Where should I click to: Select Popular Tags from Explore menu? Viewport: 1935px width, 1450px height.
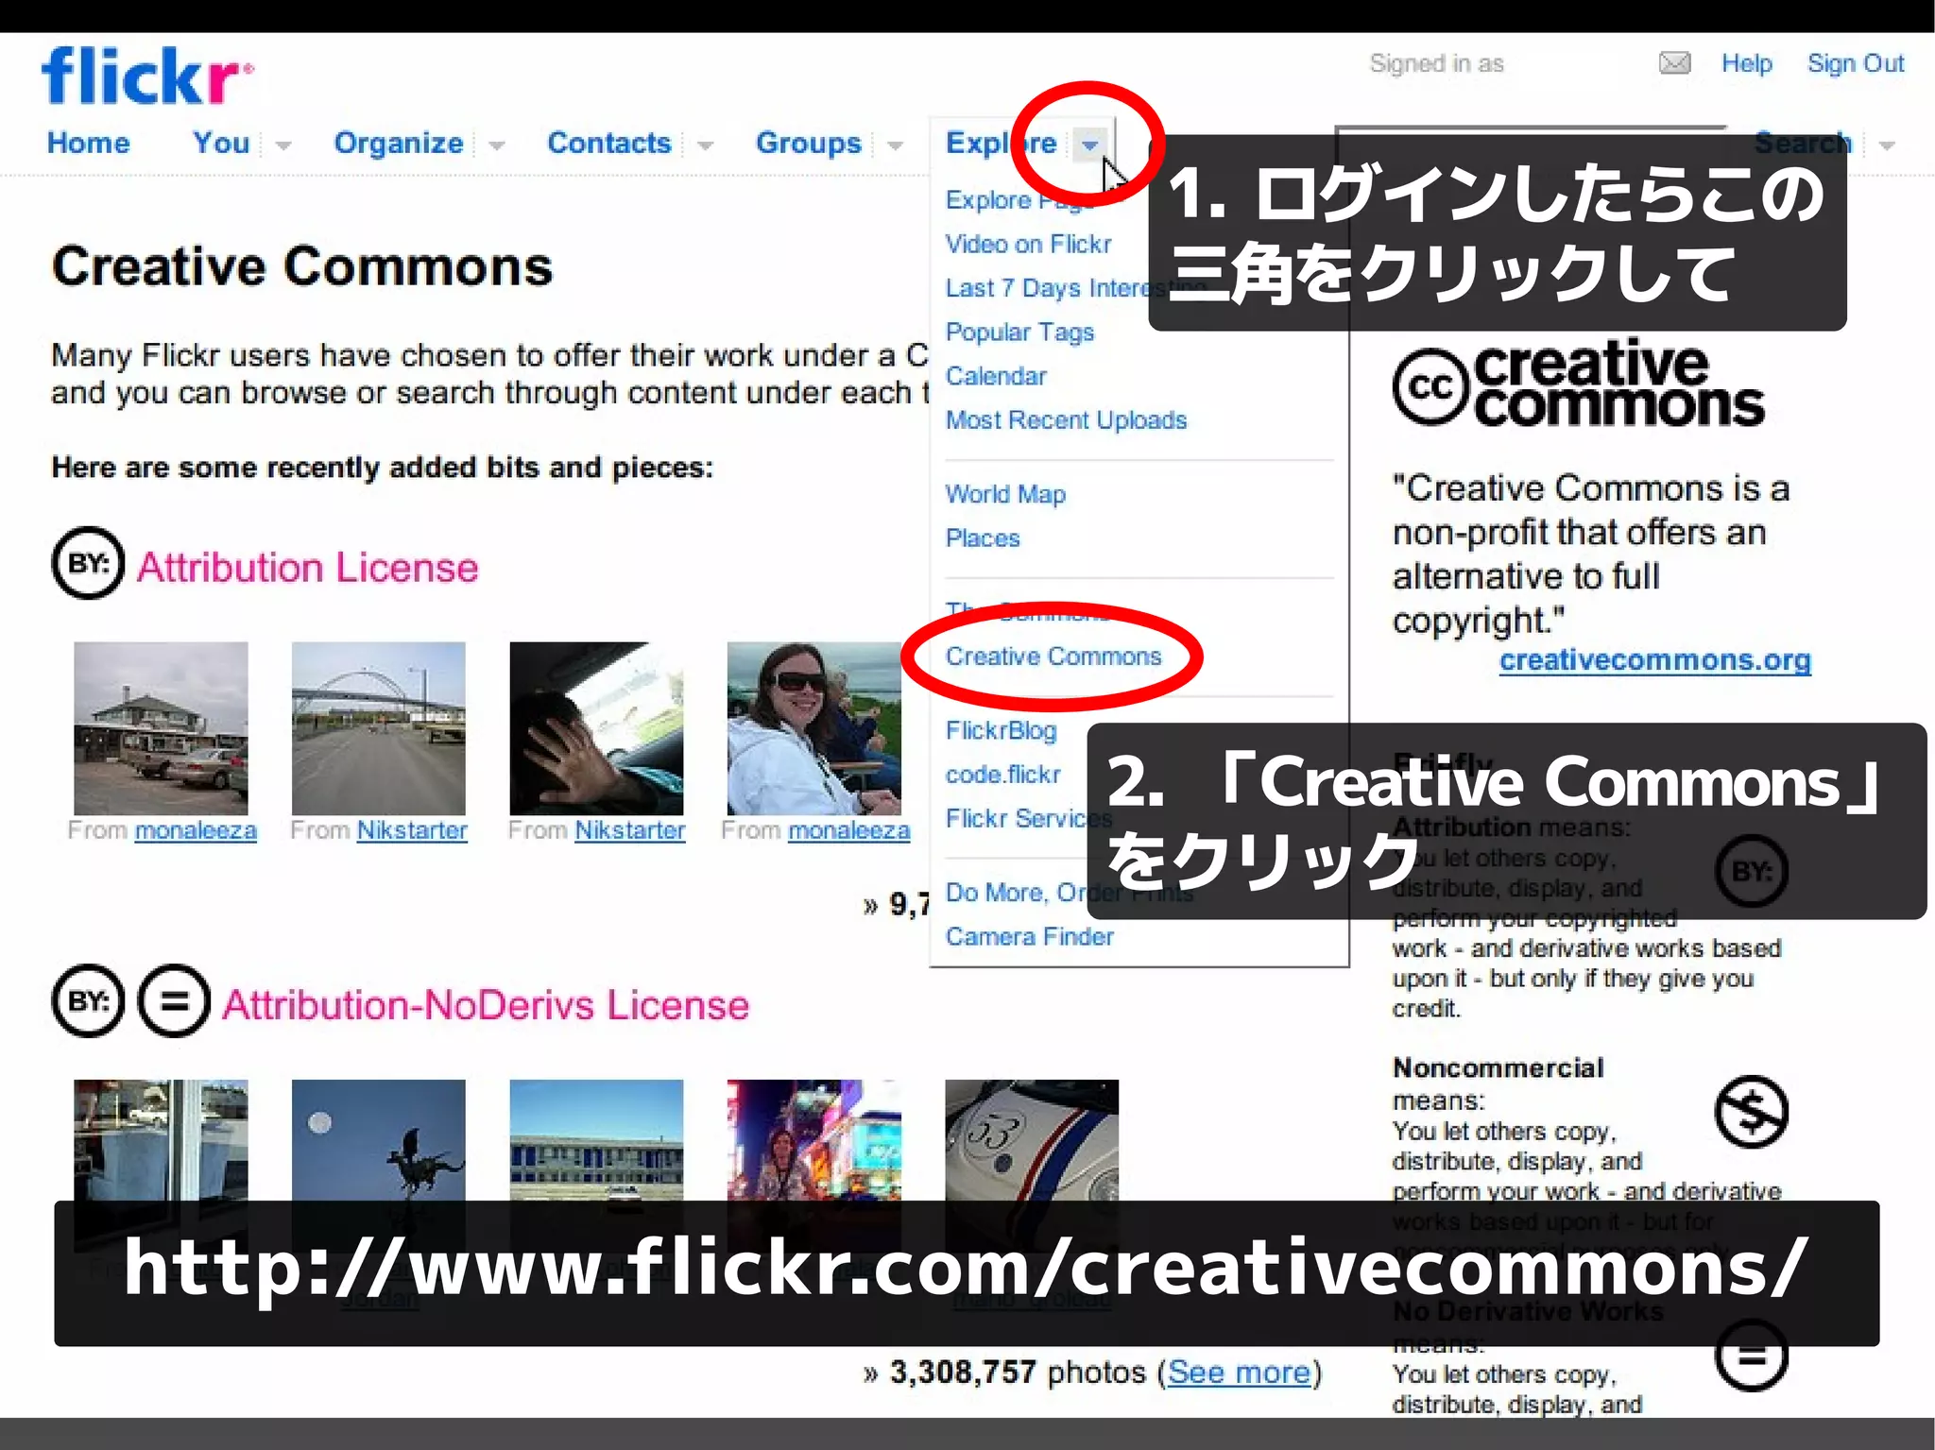tap(1019, 333)
